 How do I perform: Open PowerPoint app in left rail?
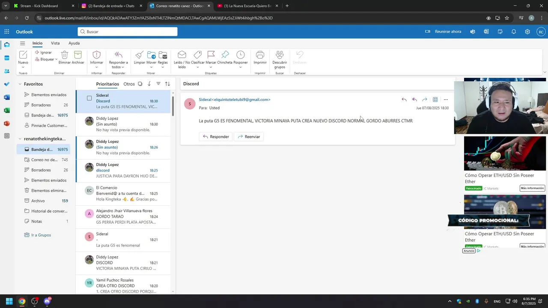(7, 123)
